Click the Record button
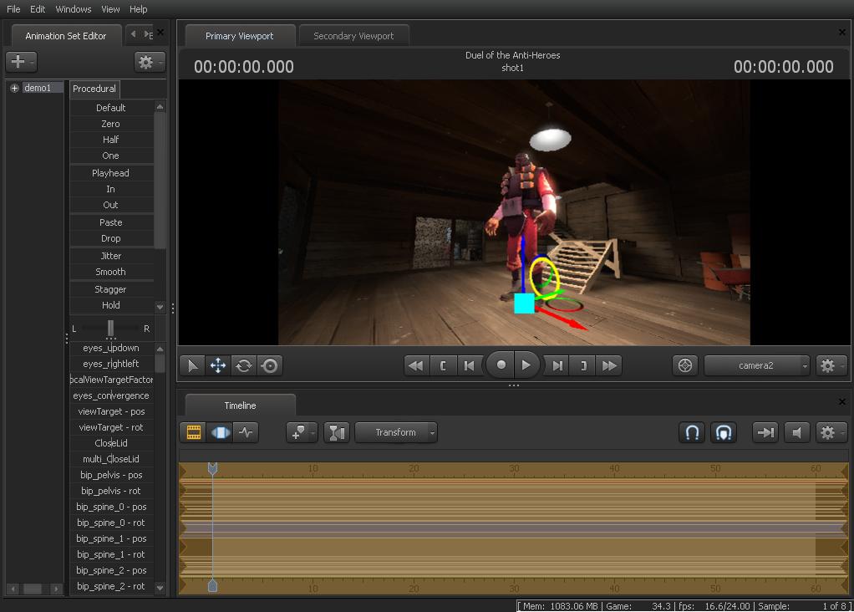Screen dimensions: 854x612 (501, 365)
